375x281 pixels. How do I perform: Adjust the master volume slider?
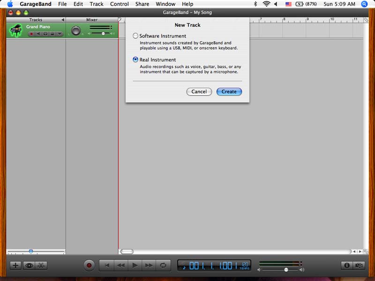click(286, 270)
